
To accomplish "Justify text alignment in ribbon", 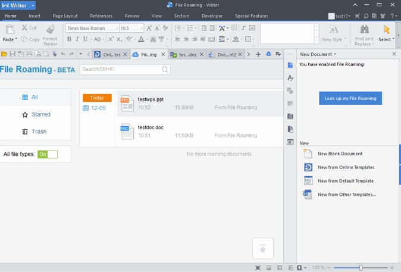I will (203, 39).
